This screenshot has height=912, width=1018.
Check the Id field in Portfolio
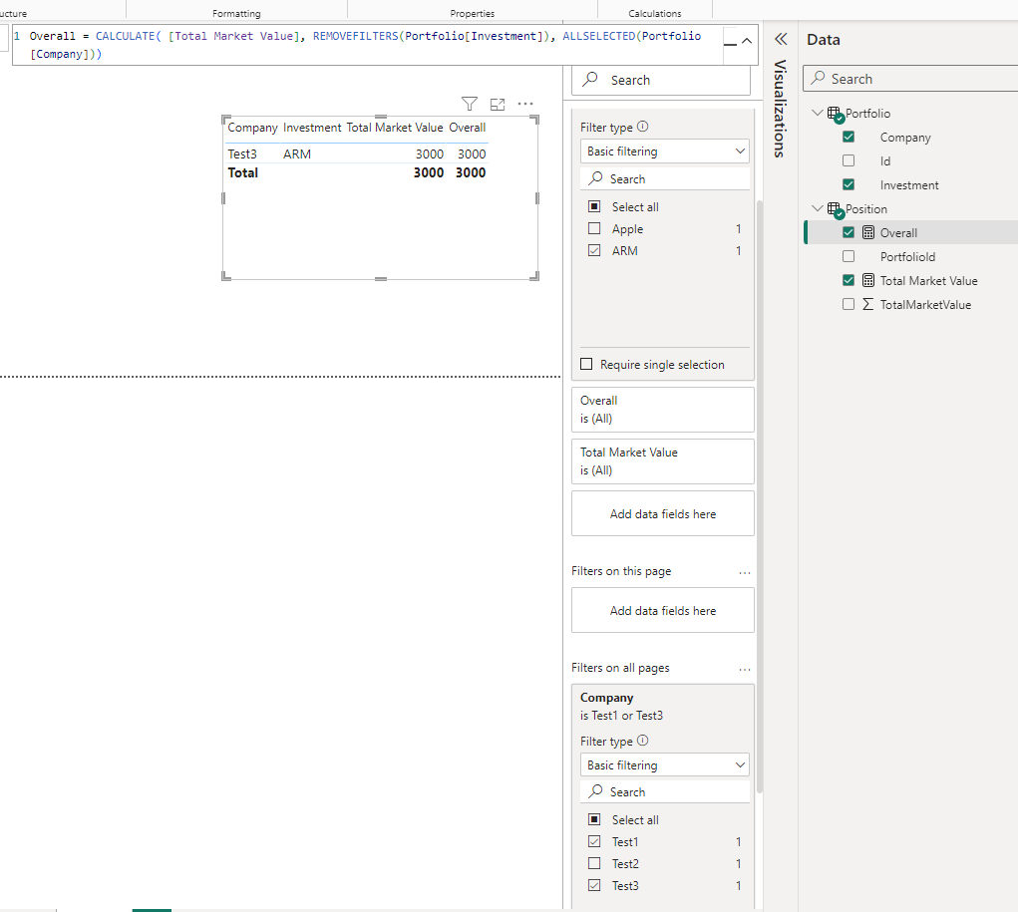(x=848, y=161)
